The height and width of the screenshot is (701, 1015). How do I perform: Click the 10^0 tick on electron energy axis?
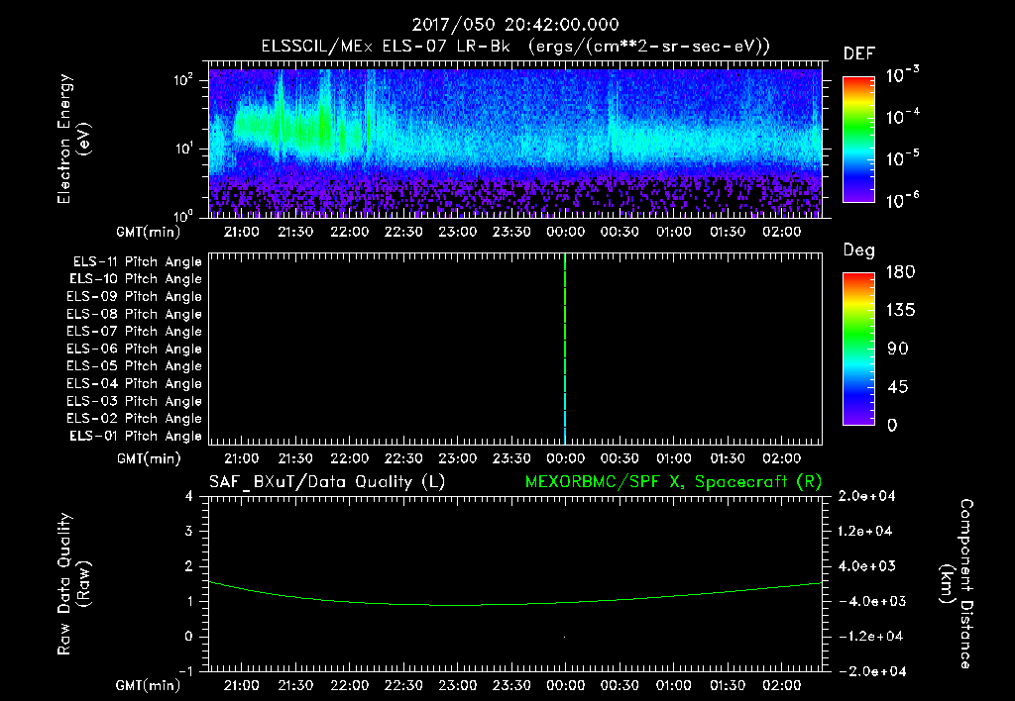[x=184, y=217]
